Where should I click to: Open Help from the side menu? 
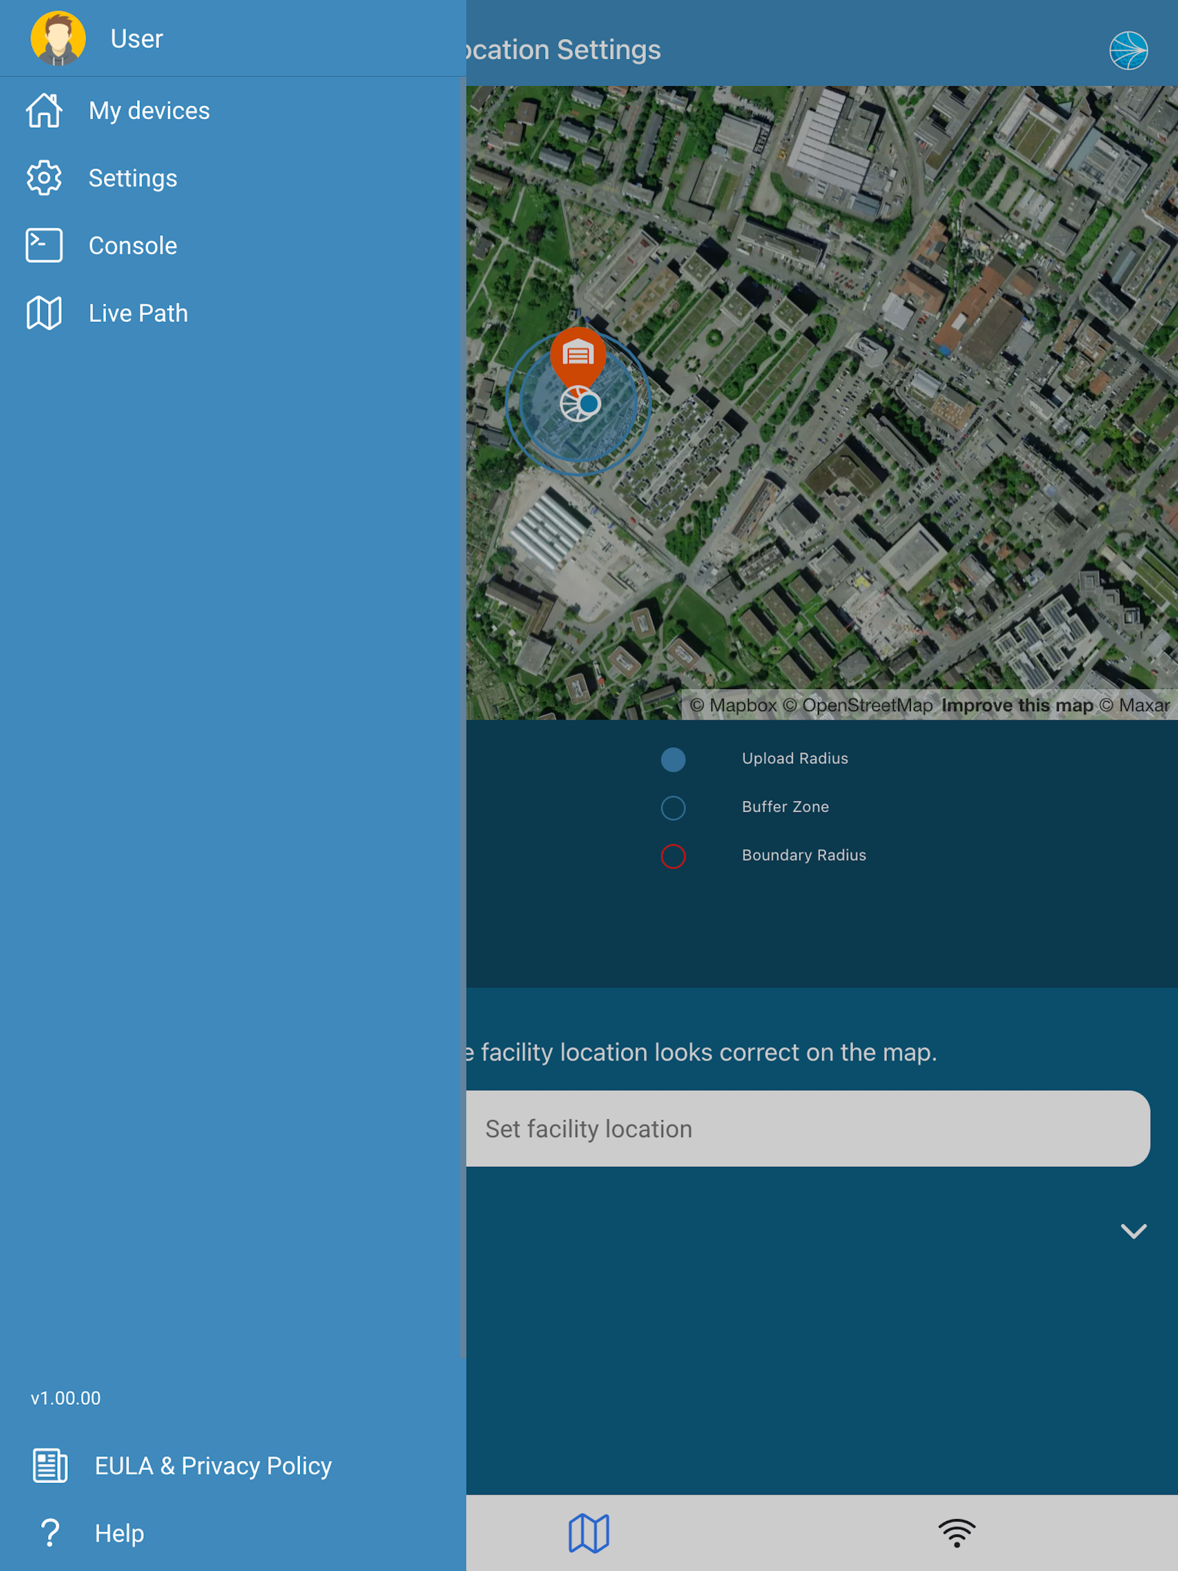click(233, 1533)
